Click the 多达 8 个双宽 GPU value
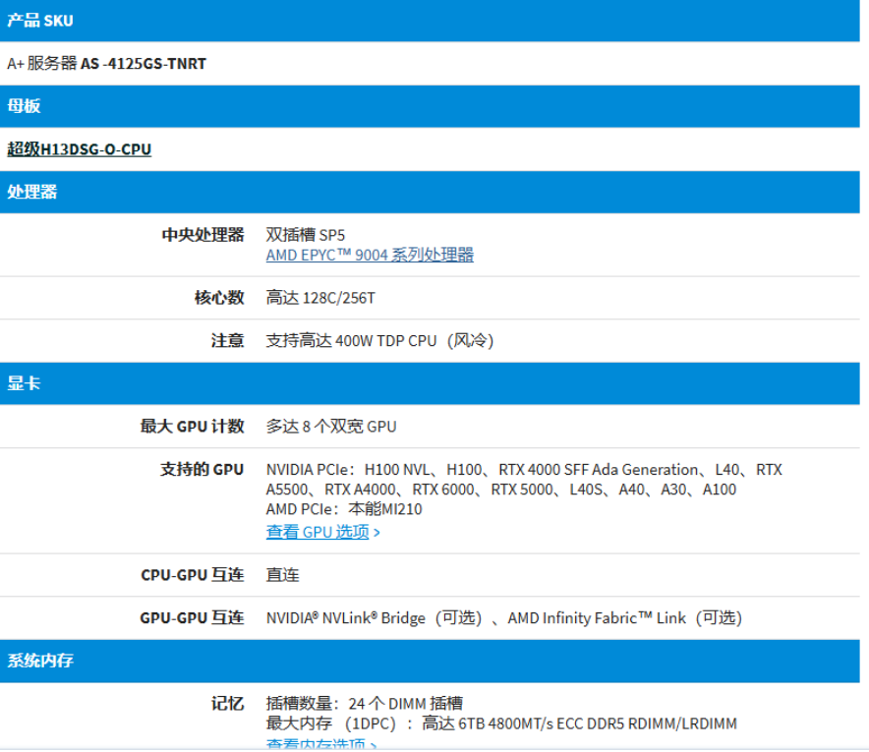The width and height of the screenshot is (869, 752). [331, 427]
